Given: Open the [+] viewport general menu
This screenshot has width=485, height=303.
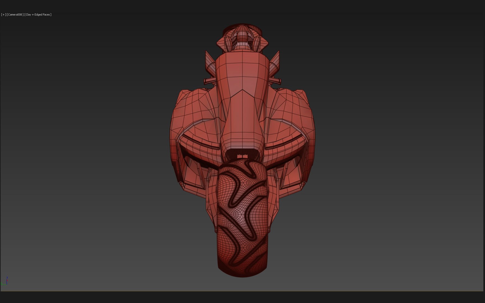Looking at the screenshot, I should [x=4, y=15].
